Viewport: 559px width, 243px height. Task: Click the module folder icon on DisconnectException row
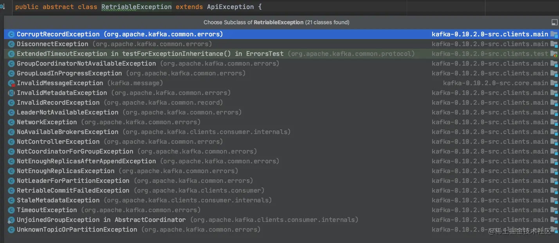coord(554,44)
